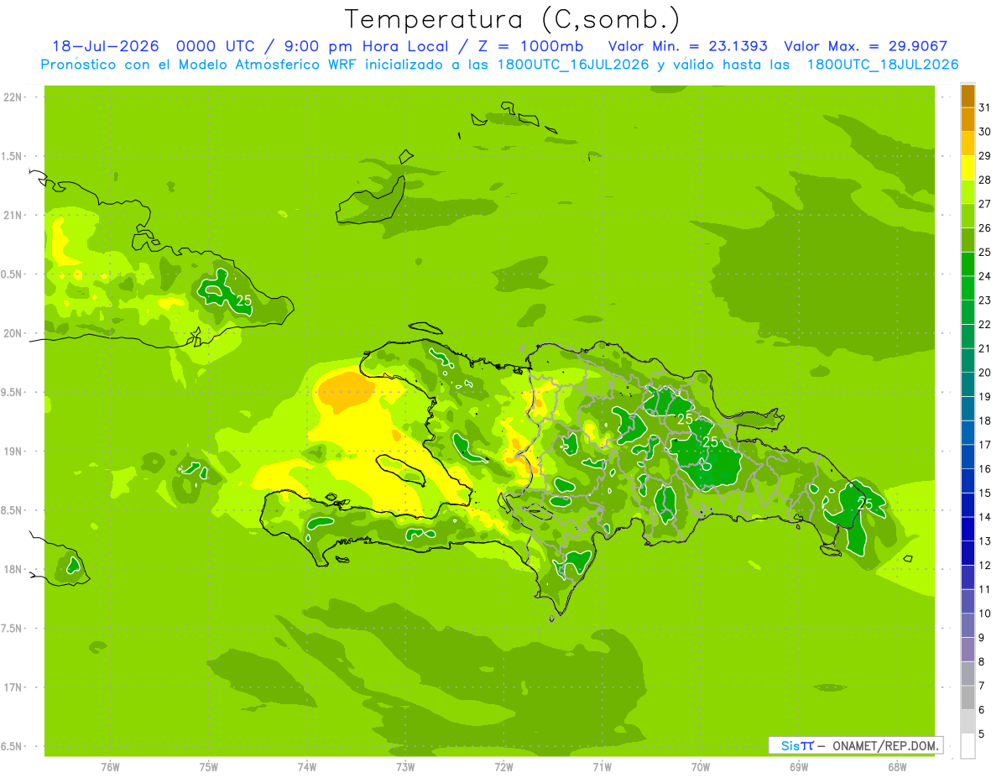The width and height of the screenshot is (1007, 778).
Task: Pick the legend swatch between 27 and 28
Action: tap(968, 192)
